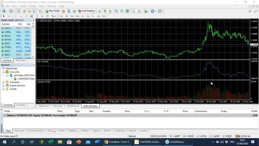This screenshot has height=146, width=259.
Task: Switch to M30 timeframe
Action: click(x=77, y=16)
